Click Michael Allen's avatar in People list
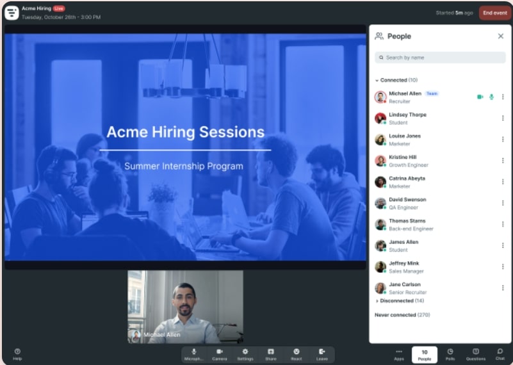The image size is (513, 365). coord(380,97)
